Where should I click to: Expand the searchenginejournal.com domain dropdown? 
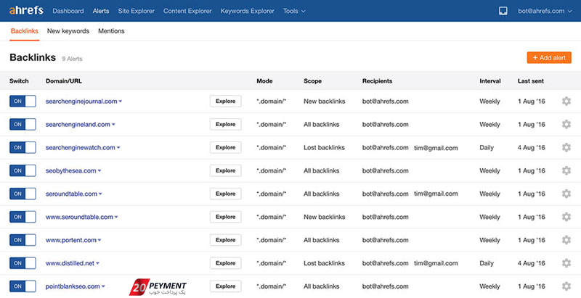[x=121, y=102]
